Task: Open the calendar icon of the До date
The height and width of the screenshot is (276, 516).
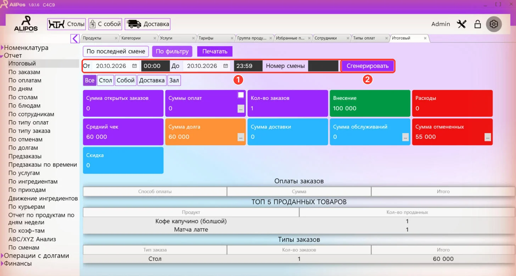Action: [225, 66]
